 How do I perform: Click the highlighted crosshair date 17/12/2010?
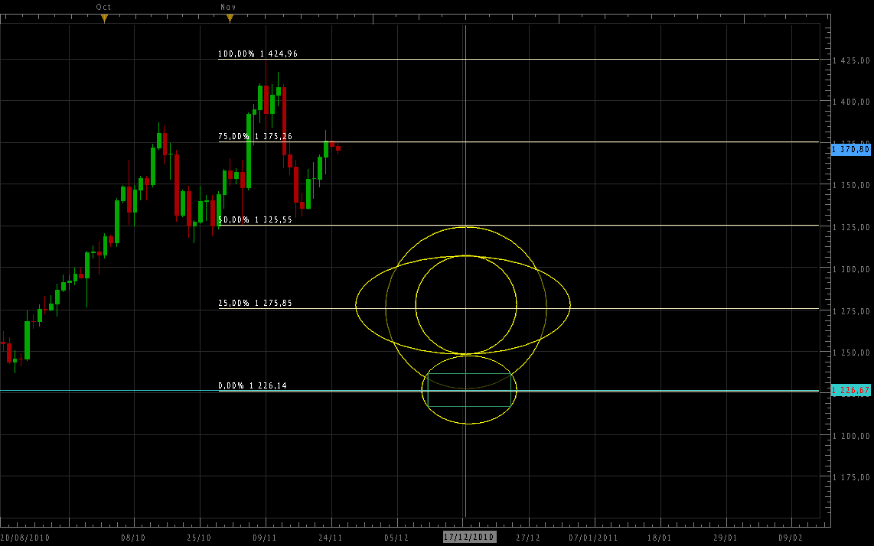tap(469, 537)
